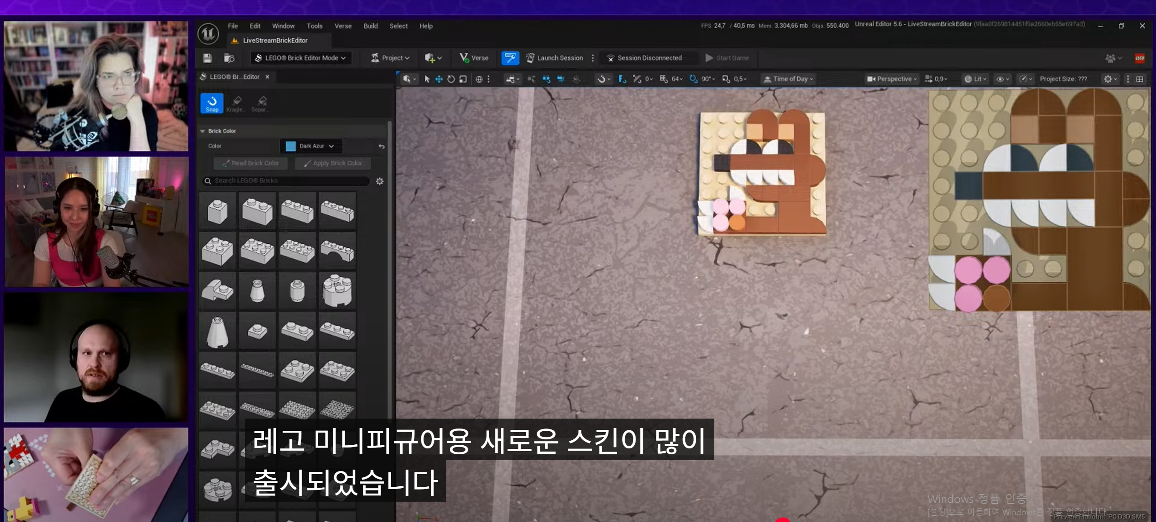Open the Build menu

point(370,26)
